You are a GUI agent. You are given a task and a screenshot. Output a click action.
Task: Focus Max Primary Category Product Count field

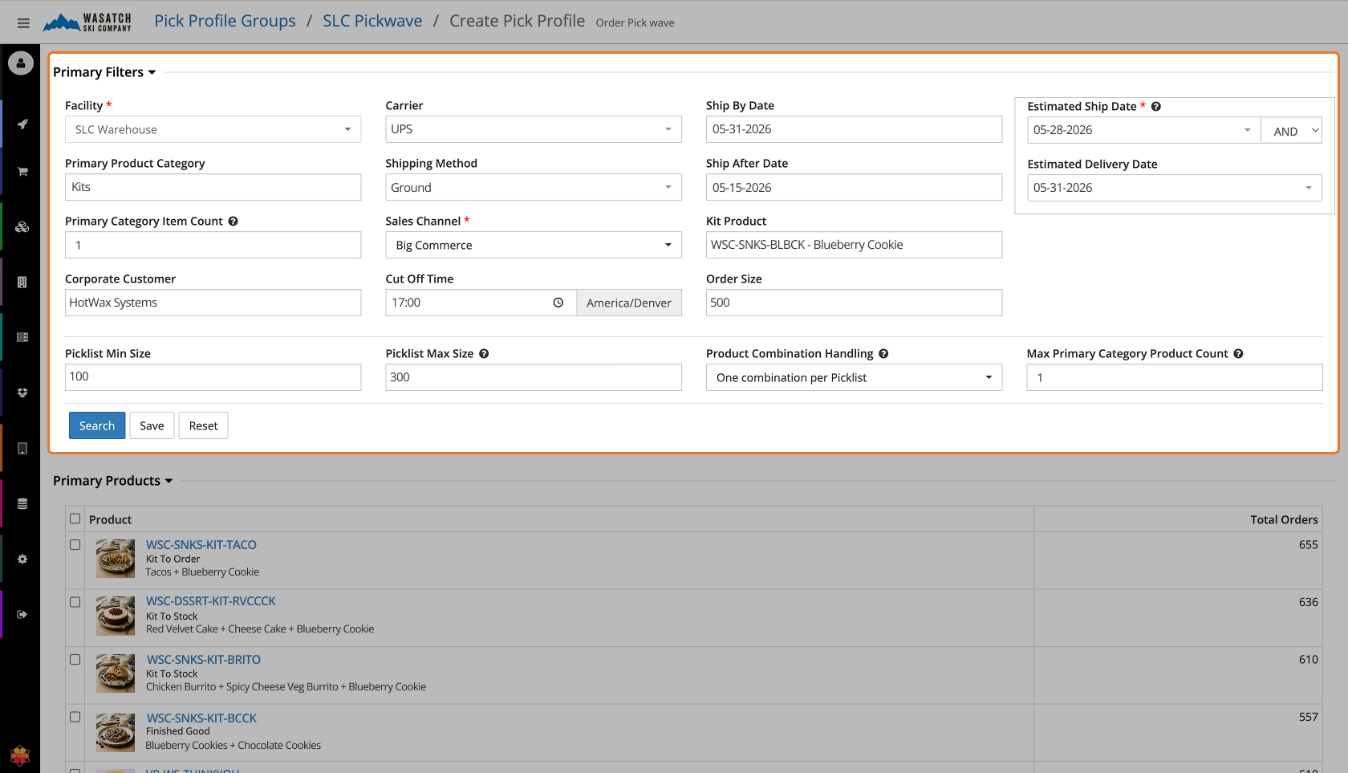point(1174,377)
